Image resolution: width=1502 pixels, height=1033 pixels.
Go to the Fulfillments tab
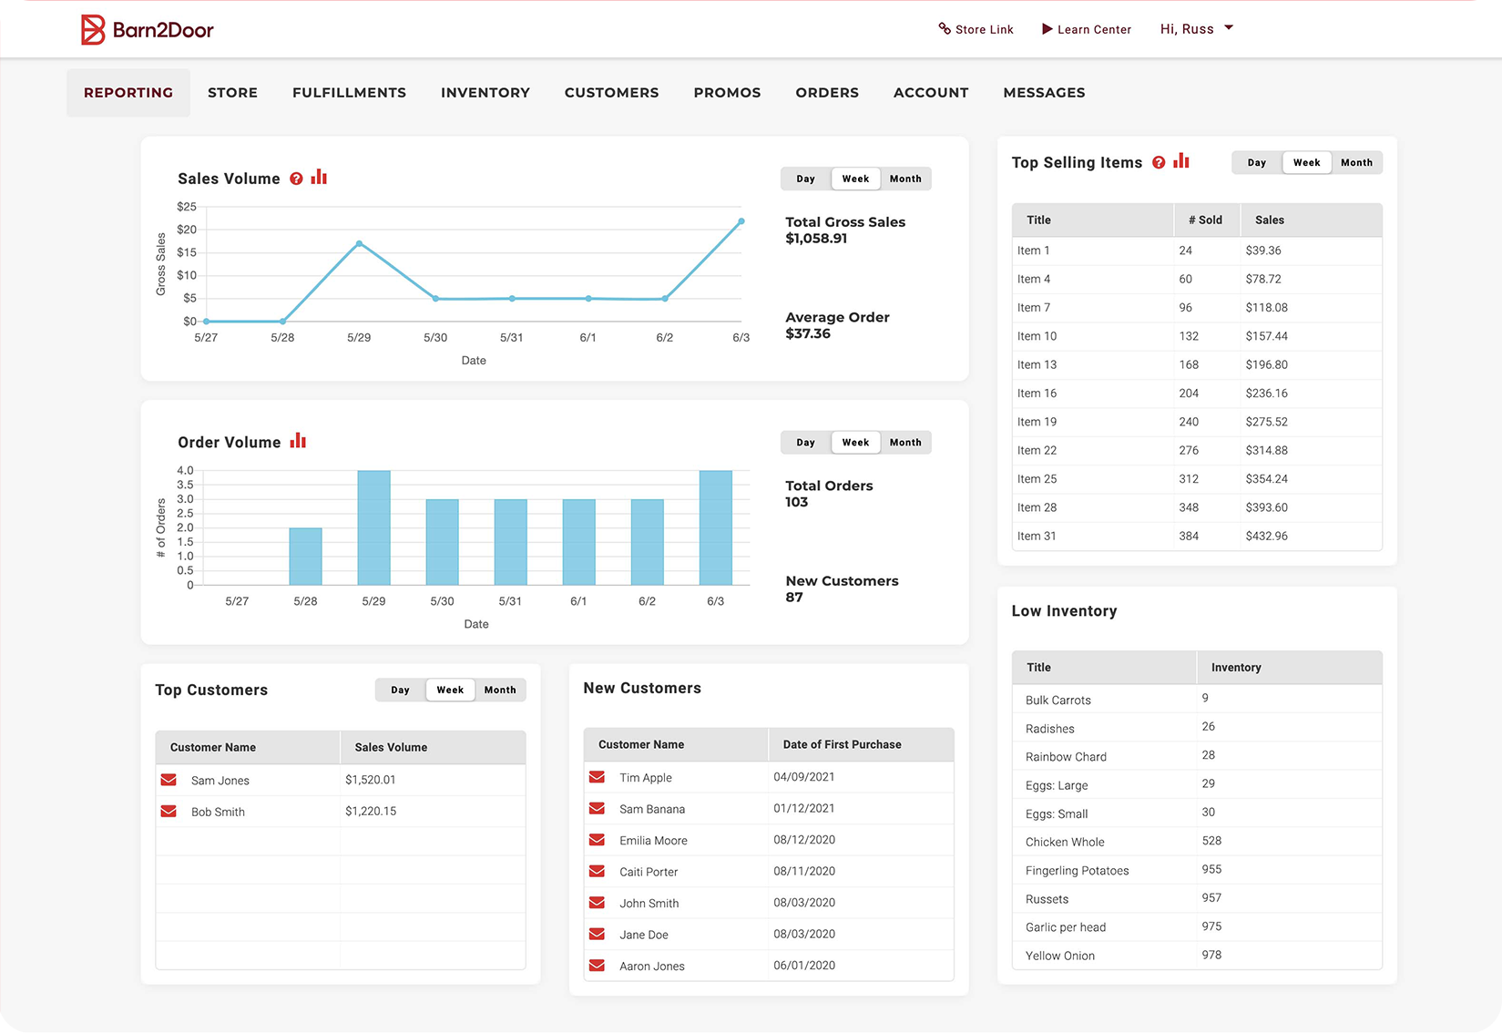tap(349, 93)
